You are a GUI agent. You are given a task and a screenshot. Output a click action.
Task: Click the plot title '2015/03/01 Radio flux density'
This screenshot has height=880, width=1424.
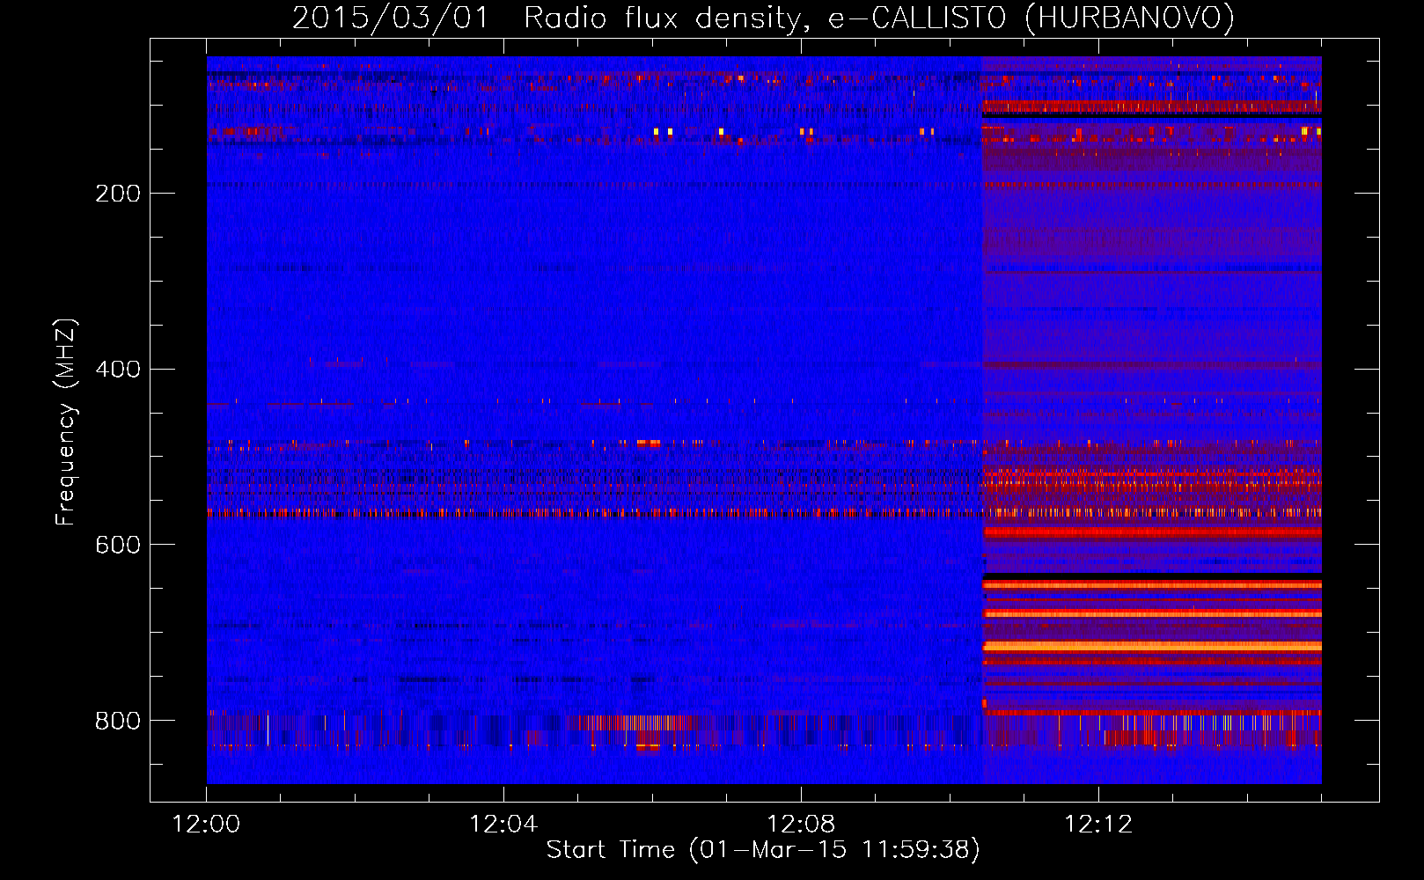[x=763, y=18]
